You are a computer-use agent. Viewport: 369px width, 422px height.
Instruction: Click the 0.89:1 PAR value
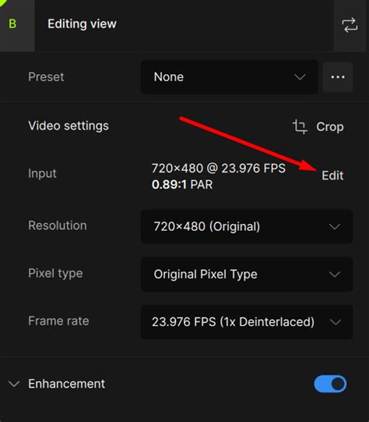182,185
